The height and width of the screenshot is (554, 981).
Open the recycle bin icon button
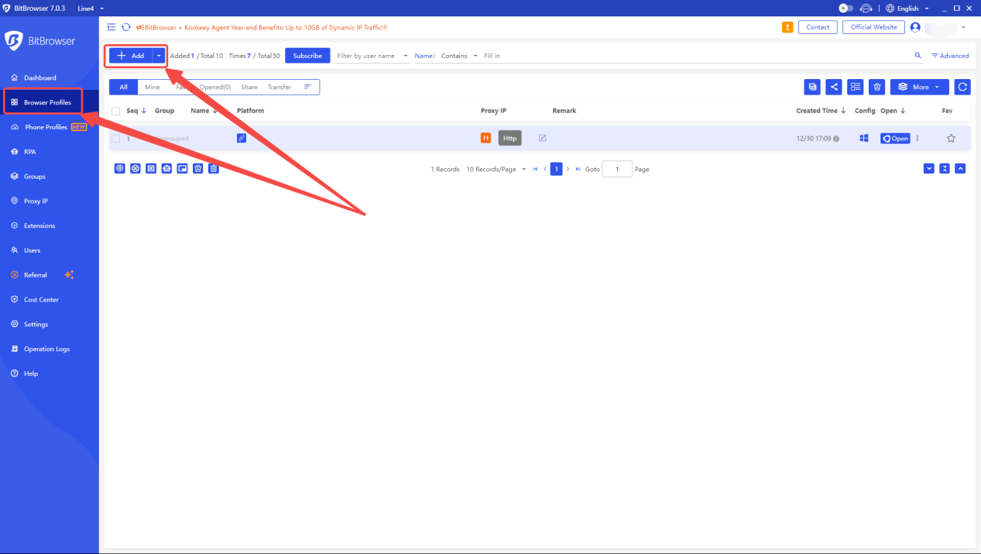coord(877,87)
